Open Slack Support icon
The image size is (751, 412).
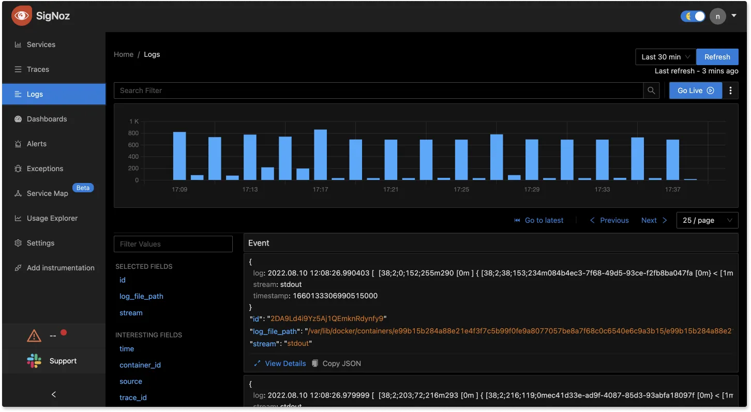point(34,361)
